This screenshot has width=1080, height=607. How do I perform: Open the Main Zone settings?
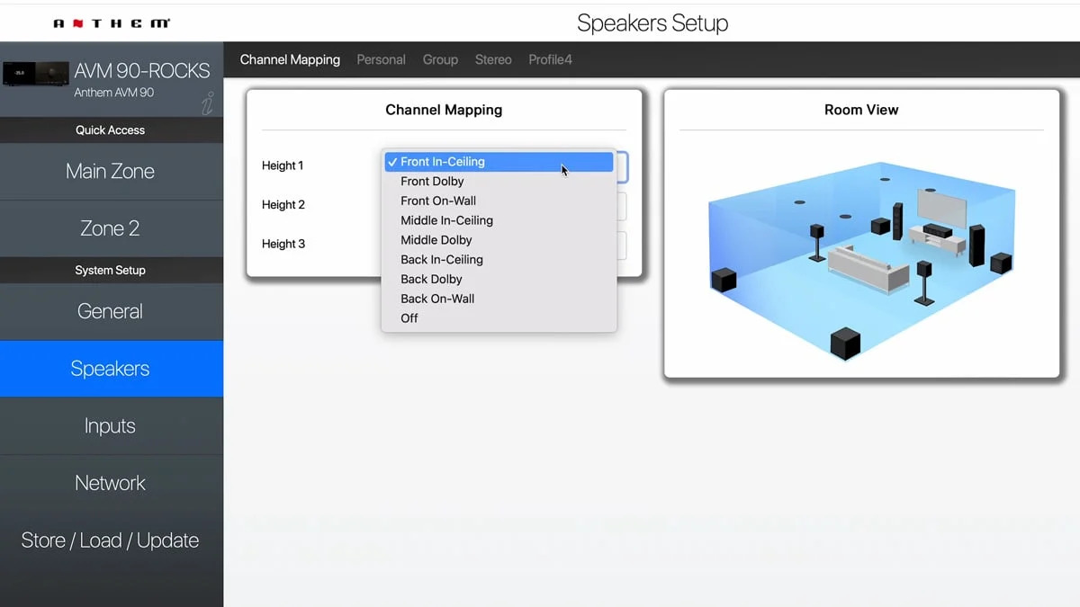pos(110,171)
